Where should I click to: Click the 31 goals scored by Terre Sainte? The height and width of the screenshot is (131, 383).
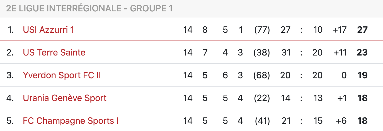click(x=286, y=52)
